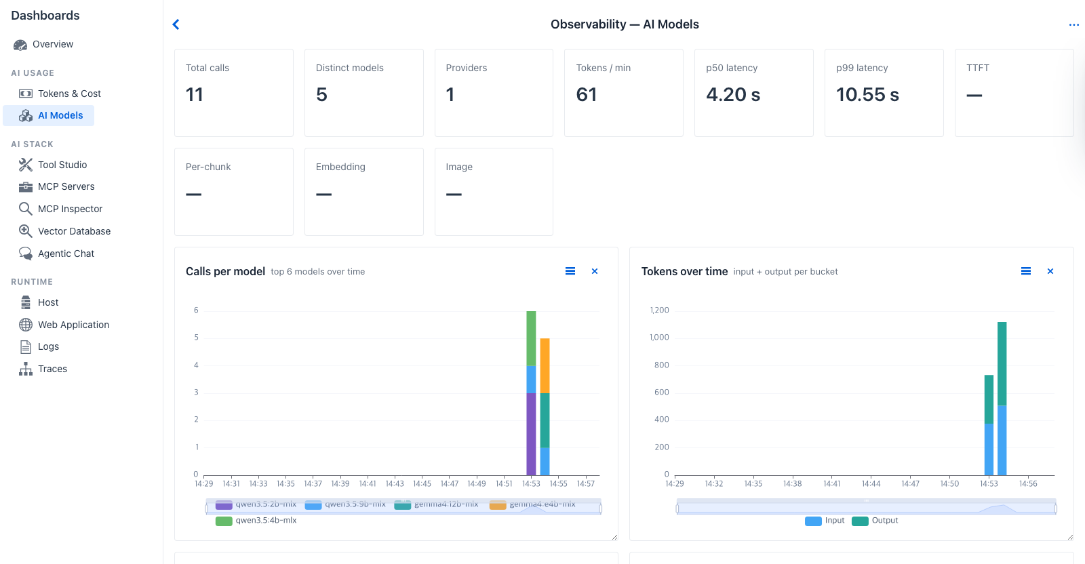Click the Tool Studio wrench icon
This screenshot has width=1085, height=564.
26,165
